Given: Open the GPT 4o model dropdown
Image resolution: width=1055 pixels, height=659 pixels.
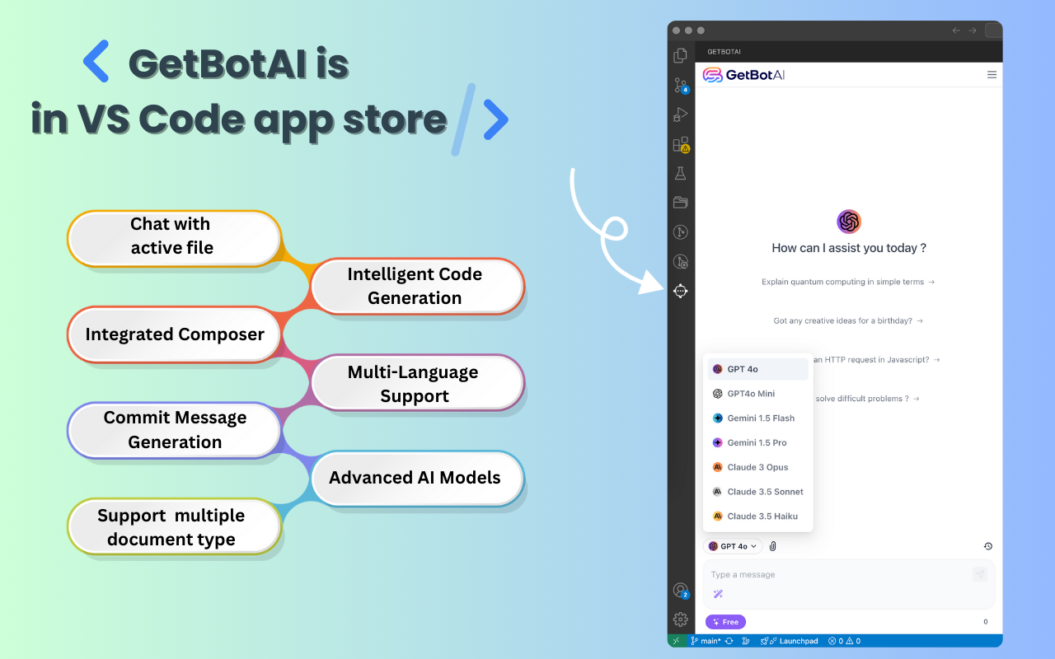Looking at the screenshot, I should pos(732,545).
